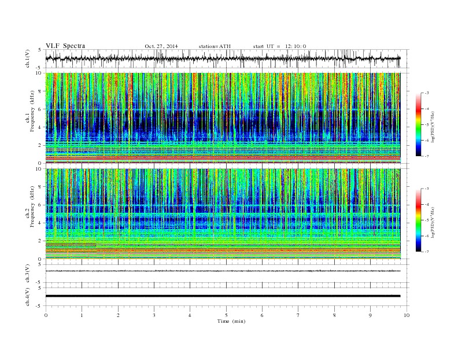
Task: Click the 'station=ATH' label
Action: pos(215,46)
